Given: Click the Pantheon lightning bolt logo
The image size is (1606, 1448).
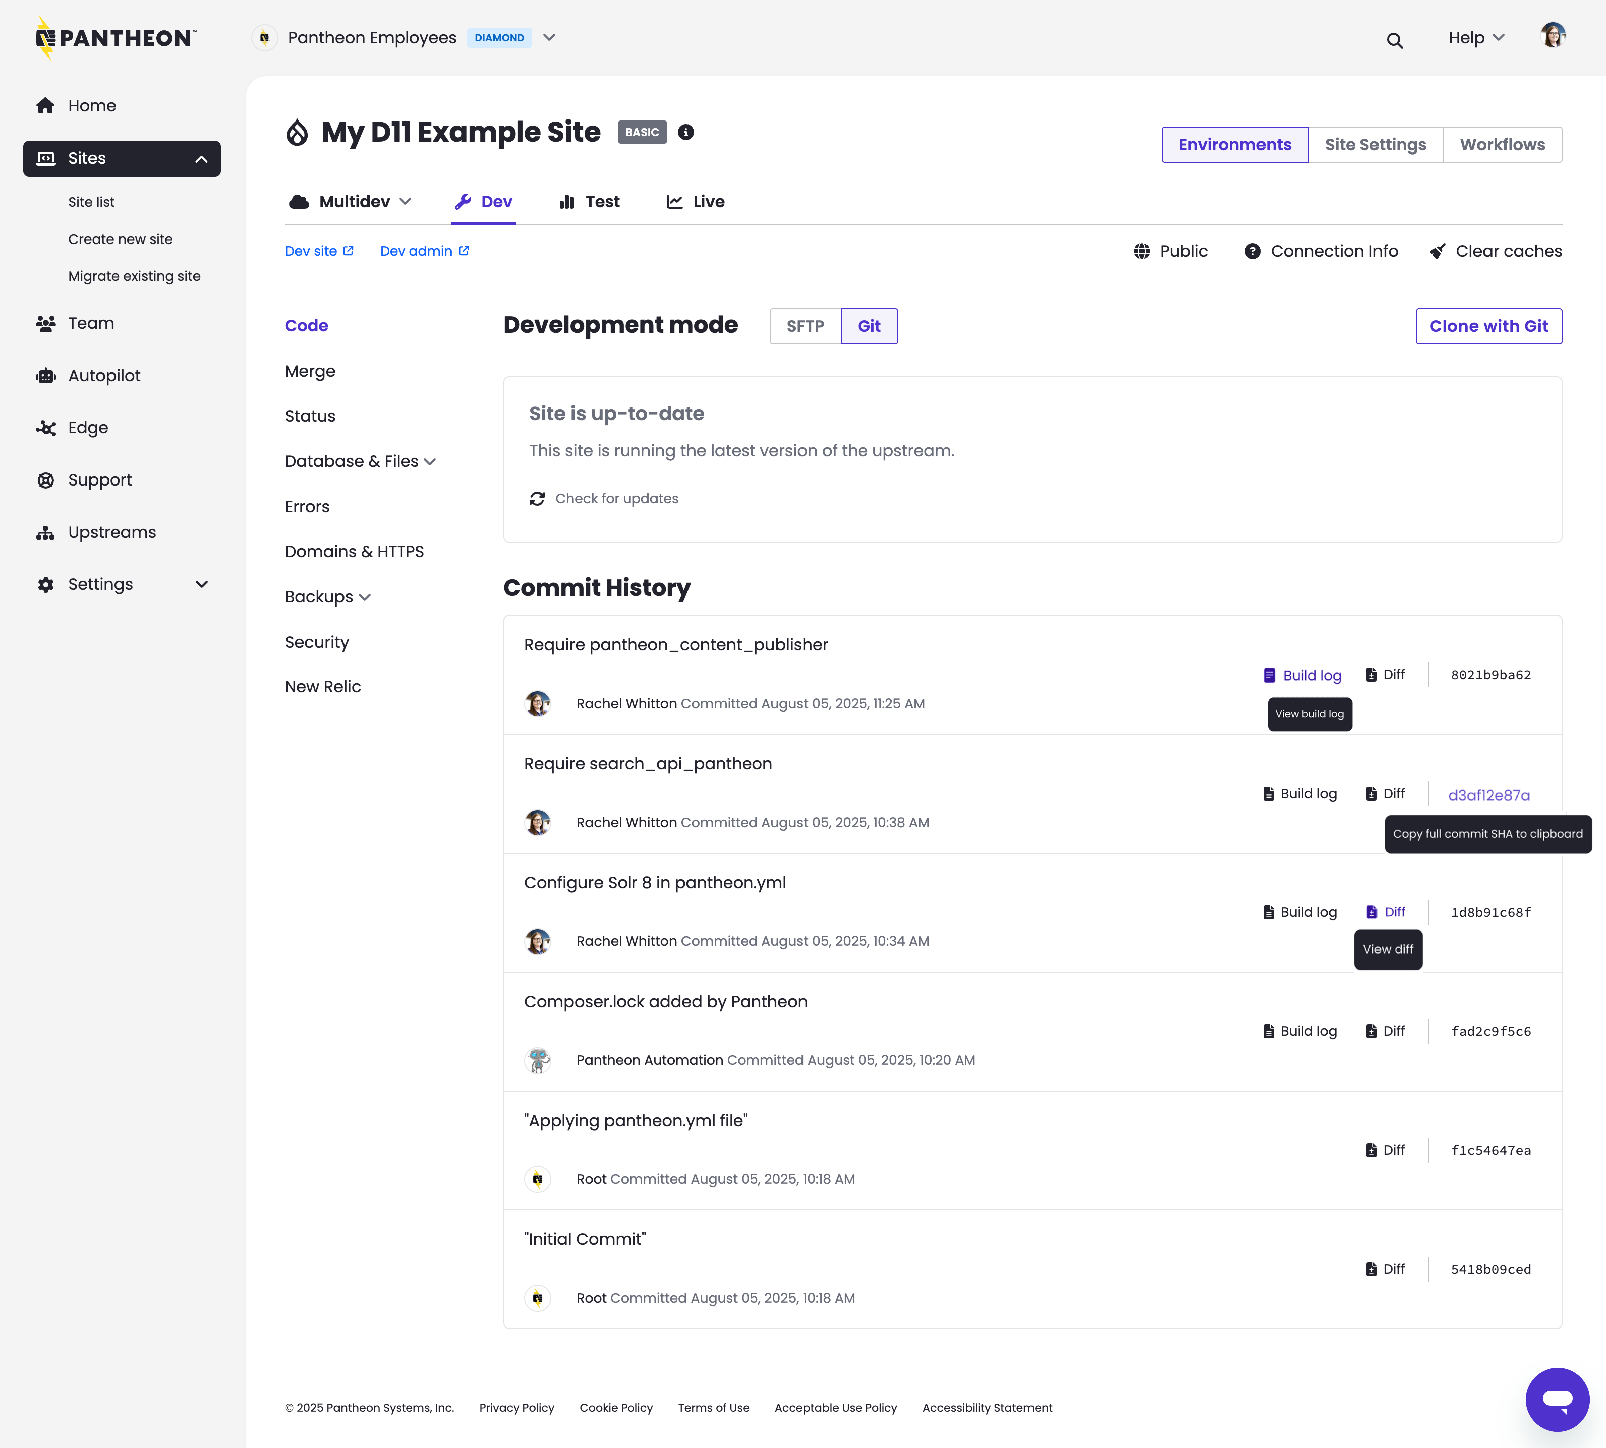Looking at the screenshot, I should click(45, 37).
